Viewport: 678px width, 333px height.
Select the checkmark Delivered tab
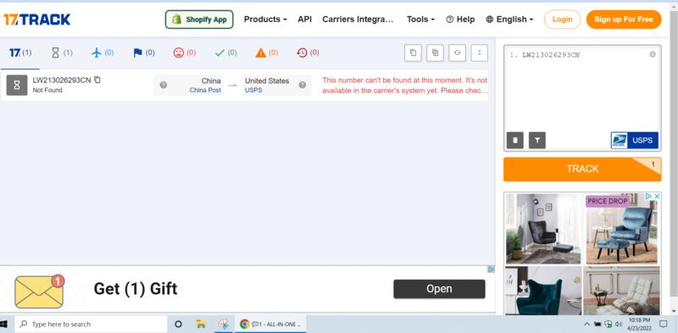(x=225, y=53)
